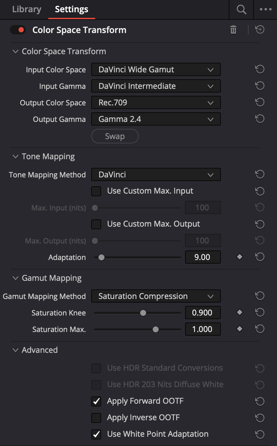Open the search icon in panel header
Image resolution: width=277 pixels, height=446 pixels.
pos(241,10)
